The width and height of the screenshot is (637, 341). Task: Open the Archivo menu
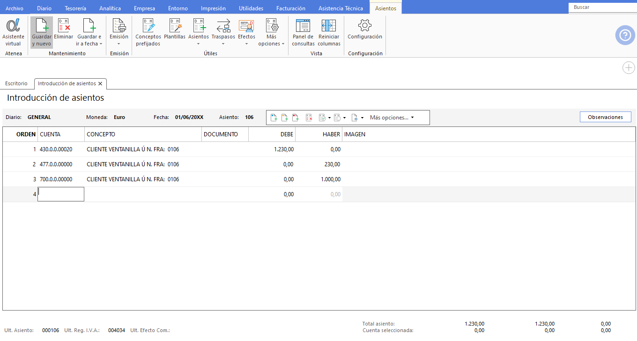point(15,8)
